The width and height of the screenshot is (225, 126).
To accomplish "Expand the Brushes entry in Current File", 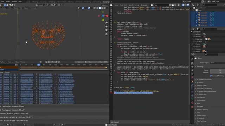I will click(x=194, y=37).
